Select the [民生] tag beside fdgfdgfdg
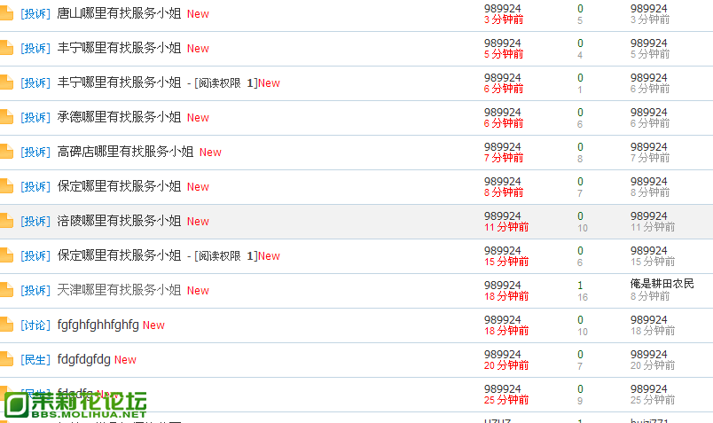Viewport: 713px width, 423px height. [x=35, y=360]
